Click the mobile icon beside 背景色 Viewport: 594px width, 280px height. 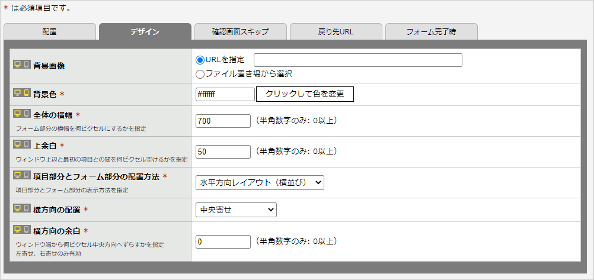coord(27,93)
